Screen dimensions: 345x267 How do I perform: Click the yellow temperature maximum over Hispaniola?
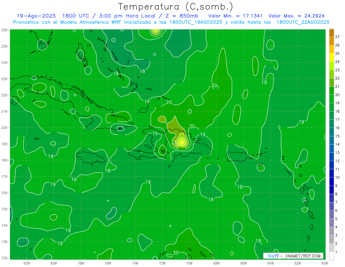tap(181, 142)
